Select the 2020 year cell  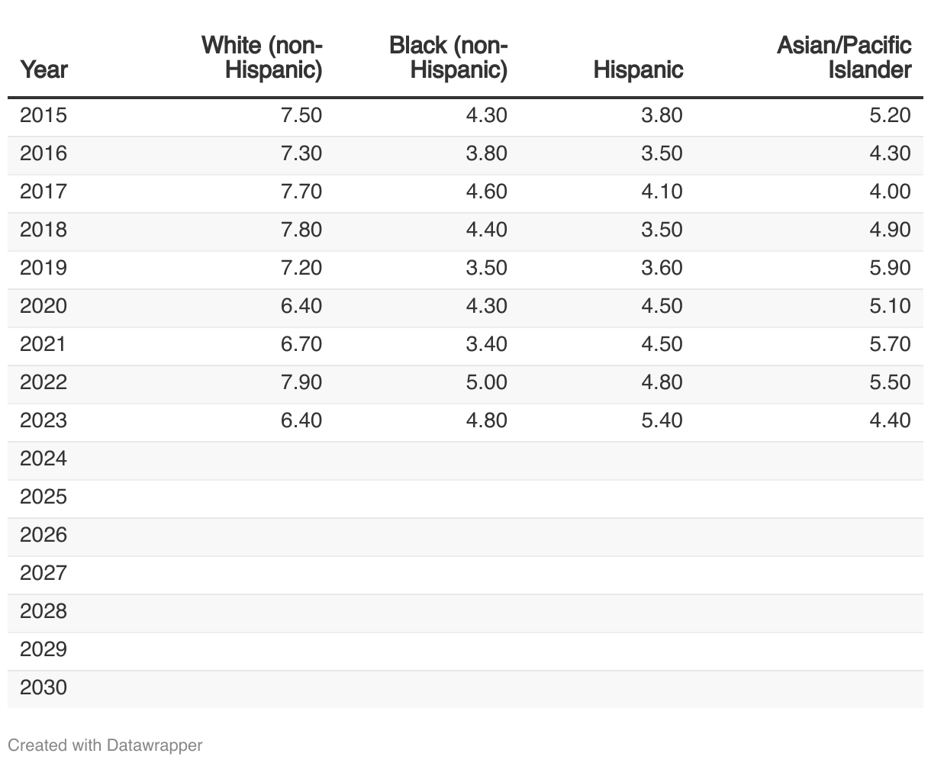(x=43, y=306)
